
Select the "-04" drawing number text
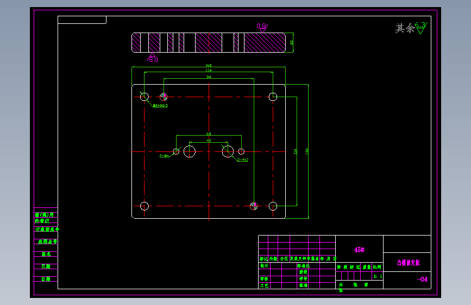point(422,279)
